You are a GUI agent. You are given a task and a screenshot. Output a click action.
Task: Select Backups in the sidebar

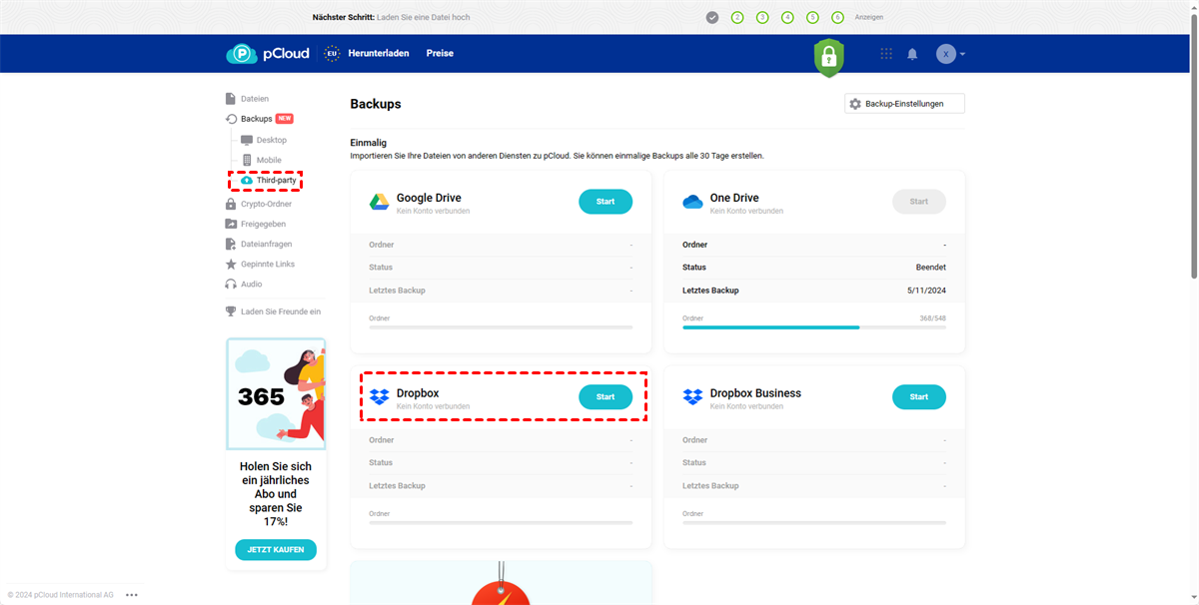[256, 119]
